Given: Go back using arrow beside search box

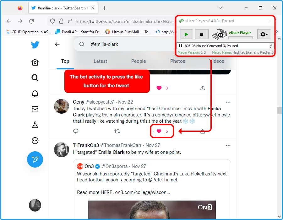Looking at the screenshot, I should pyautogui.click(x=57, y=44).
